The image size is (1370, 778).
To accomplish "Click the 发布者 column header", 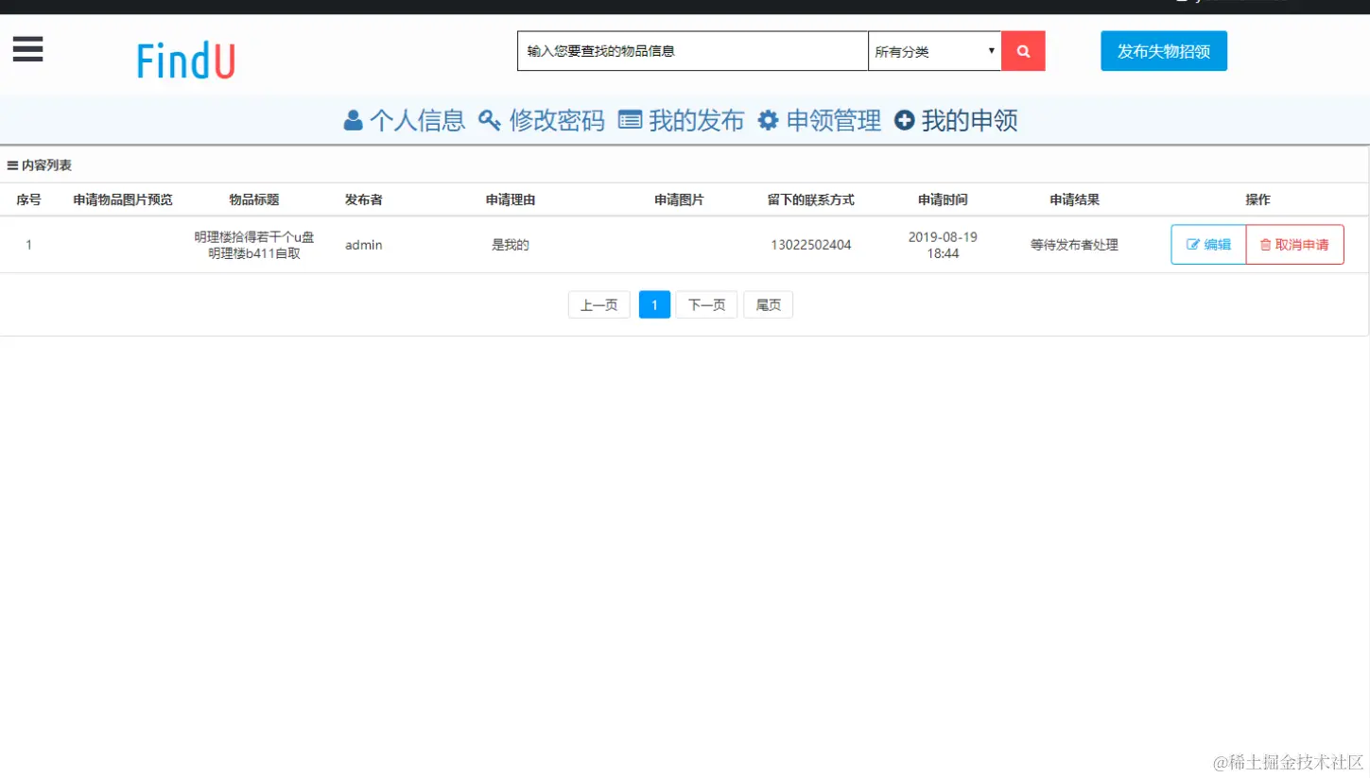I will click(364, 199).
